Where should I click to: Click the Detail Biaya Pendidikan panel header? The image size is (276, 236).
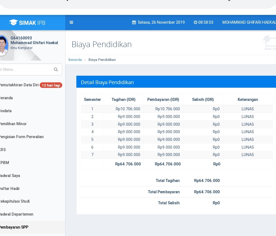point(176,82)
